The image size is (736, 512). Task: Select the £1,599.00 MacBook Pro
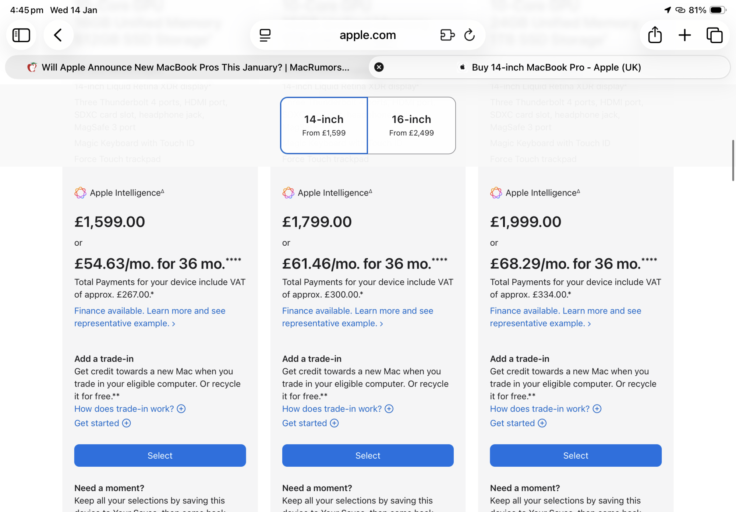(160, 456)
